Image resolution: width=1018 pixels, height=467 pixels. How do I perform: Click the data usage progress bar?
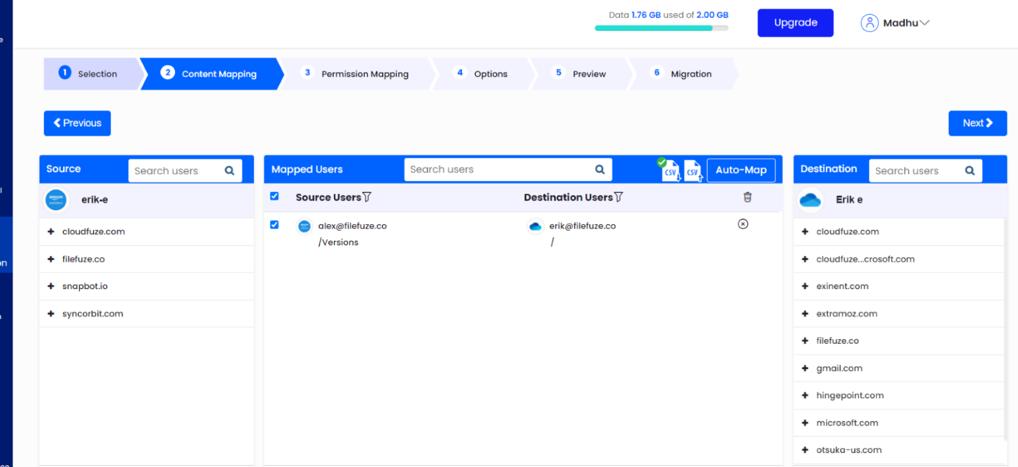point(661,28)
